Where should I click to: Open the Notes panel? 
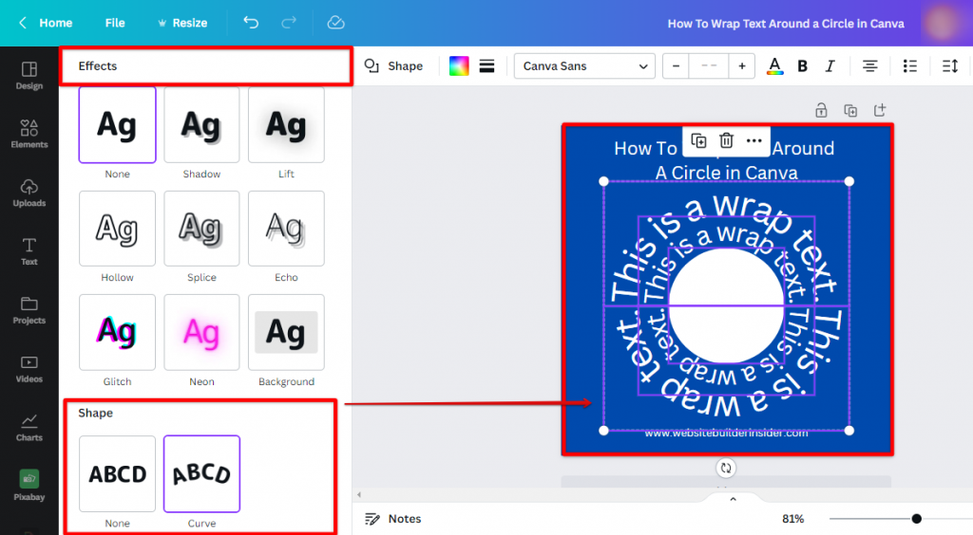(393, 519)
